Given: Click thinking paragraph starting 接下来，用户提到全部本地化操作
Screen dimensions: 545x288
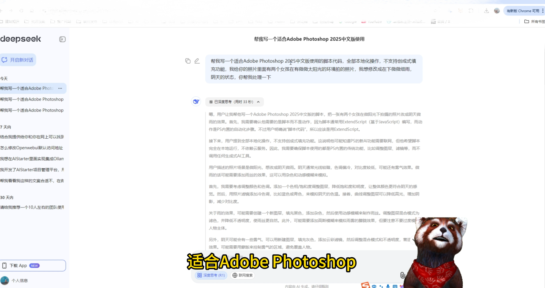Looking at the screenshot, I should click(x=315, y=148).
